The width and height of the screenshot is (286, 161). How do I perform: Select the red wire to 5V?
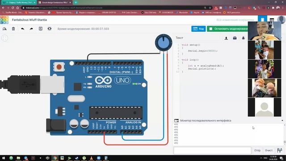coord(136,144)
